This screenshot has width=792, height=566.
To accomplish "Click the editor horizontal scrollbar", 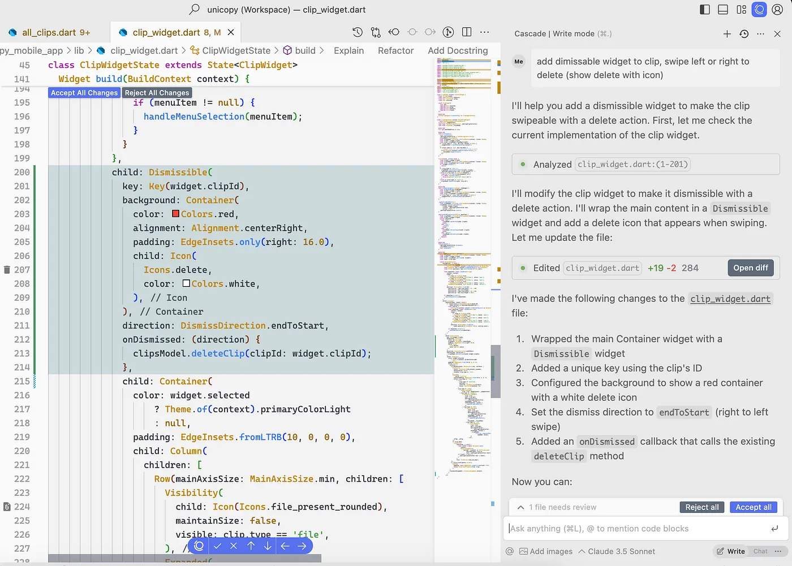I will (184, 559).
